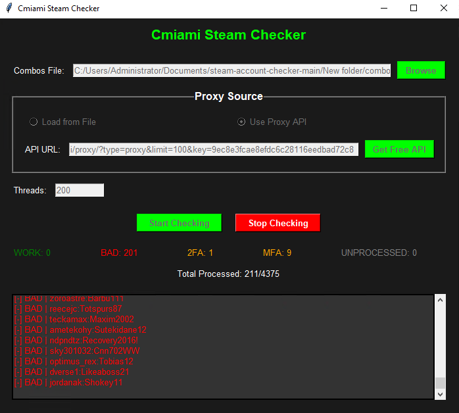This screenshot has width=459, height=413.
Task: Click the feather app icon in title bar
Action: [9, 8]
